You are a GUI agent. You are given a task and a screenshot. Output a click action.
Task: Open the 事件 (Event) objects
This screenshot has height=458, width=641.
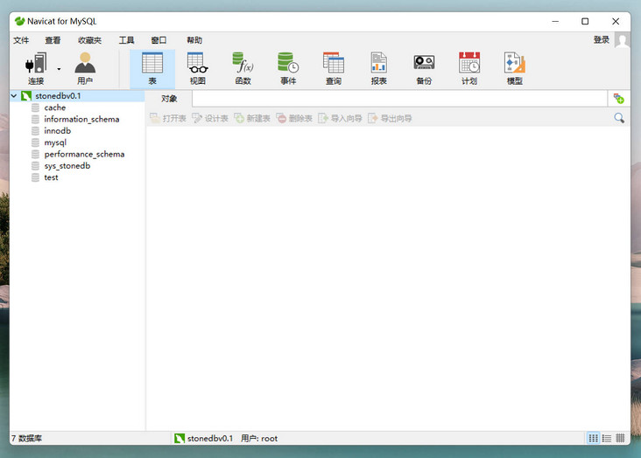pyautogui.click(x=288, y=68)
